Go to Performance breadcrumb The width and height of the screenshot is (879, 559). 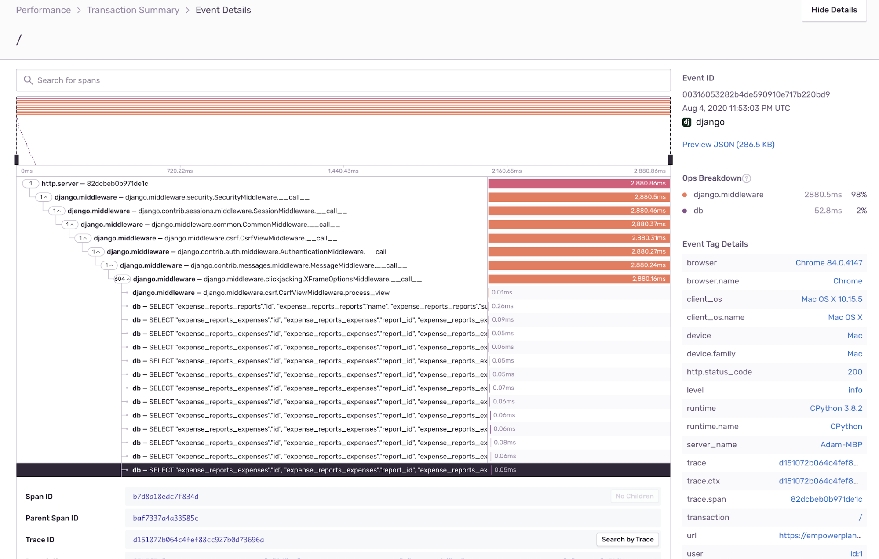43,10
